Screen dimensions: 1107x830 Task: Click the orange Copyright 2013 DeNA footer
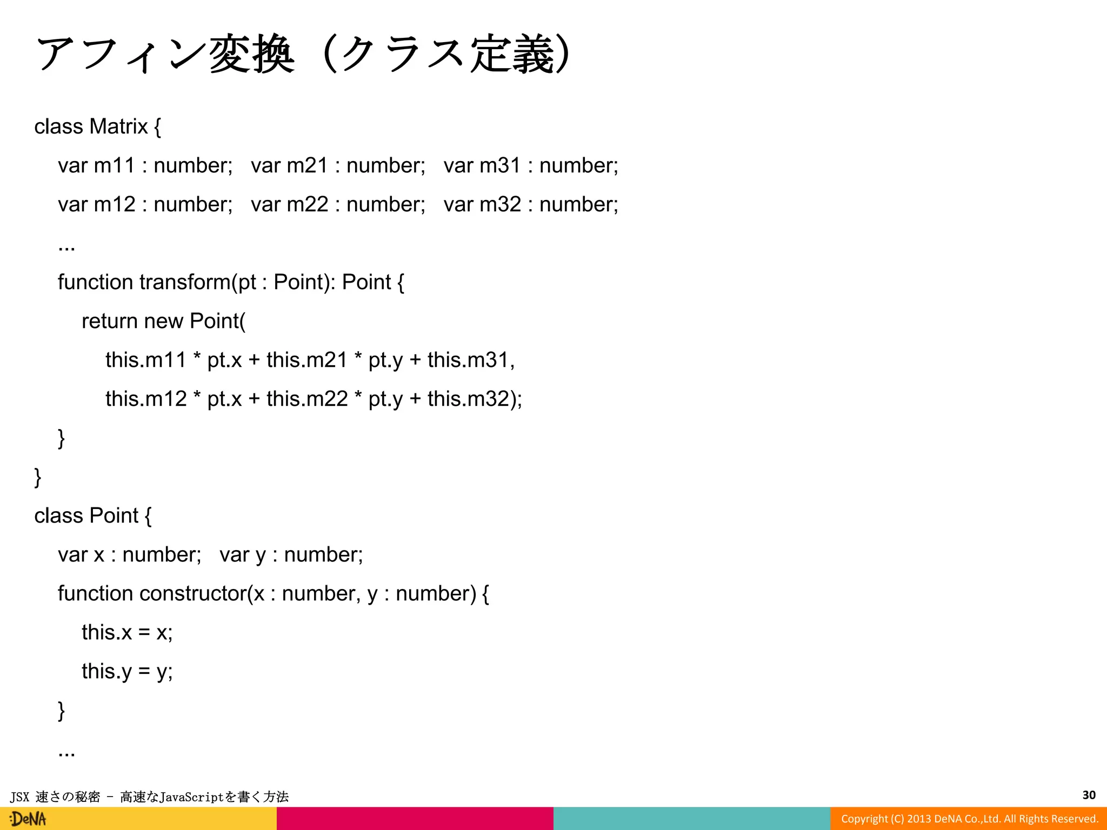click(969, 819)
